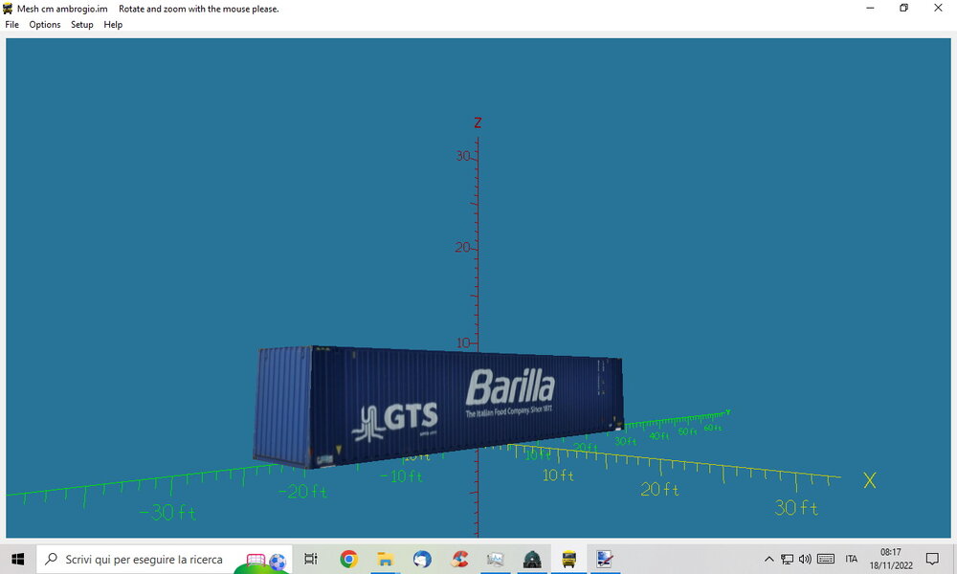The image size is (957, 574).
Task: Click the soccer search highlight icon
Action: pyautogui.click(x=267, y=561)
